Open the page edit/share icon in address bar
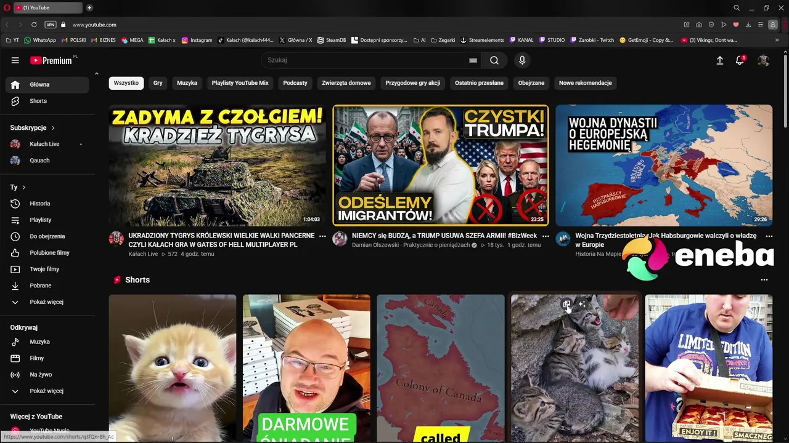 click(687, 25)
